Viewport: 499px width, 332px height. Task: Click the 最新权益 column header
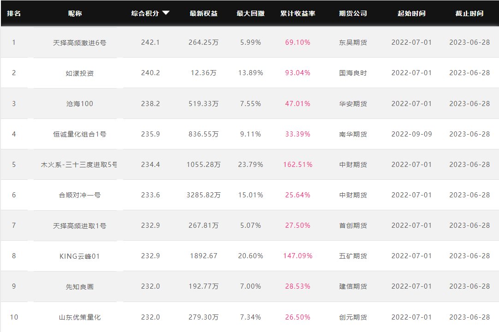(x=204, y=13)
